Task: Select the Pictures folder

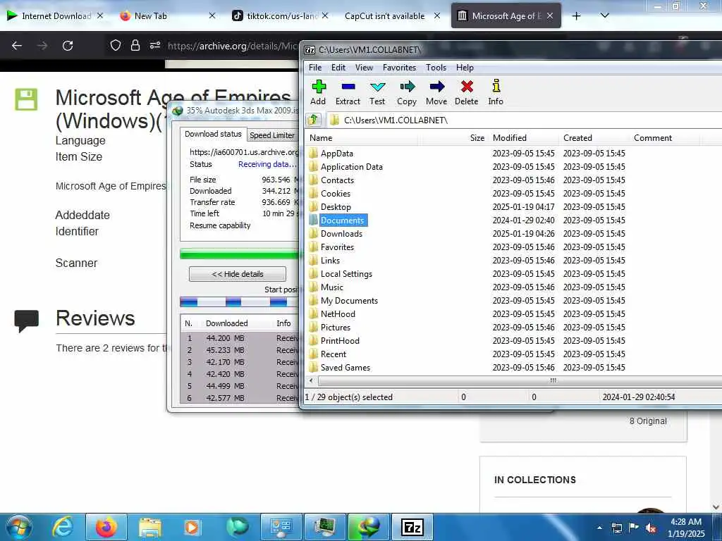Action: 335,327
